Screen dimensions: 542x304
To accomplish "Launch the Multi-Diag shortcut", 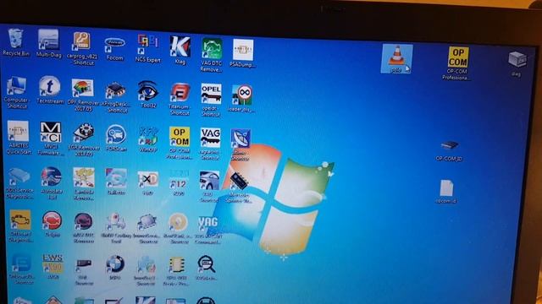I will [48, 40].
